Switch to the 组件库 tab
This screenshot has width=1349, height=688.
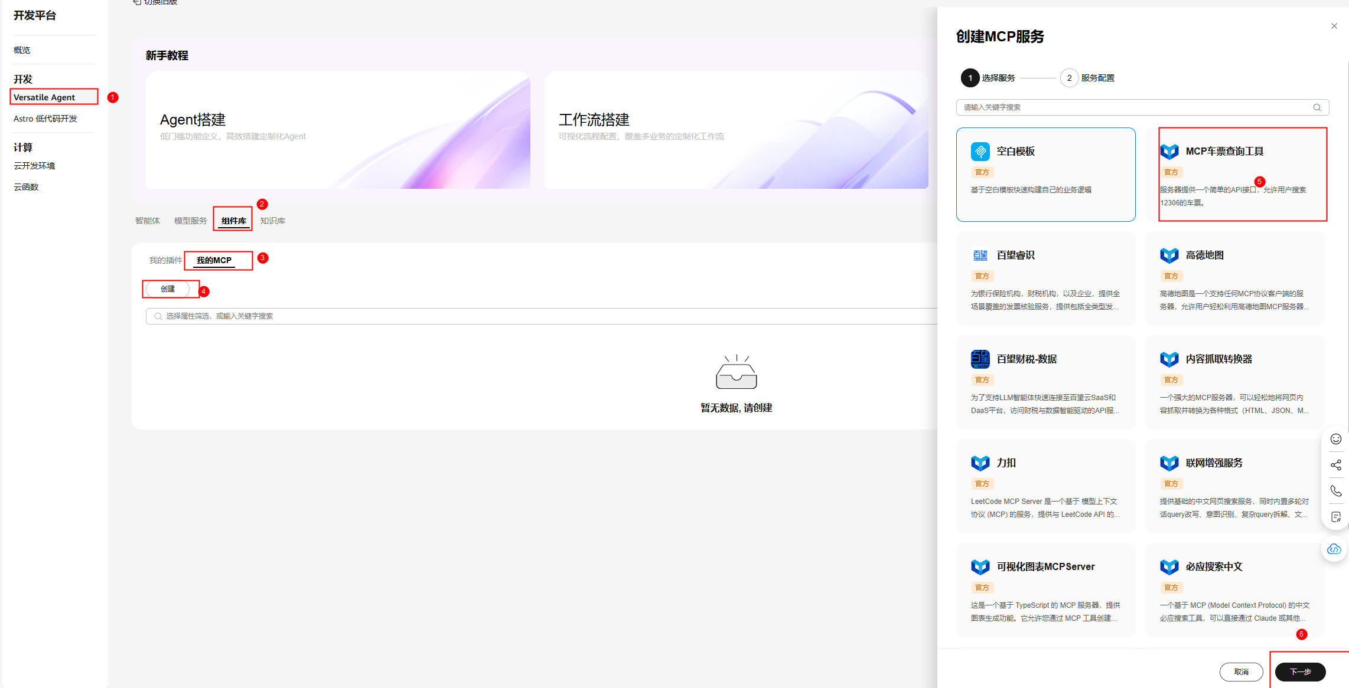[233, 221]
